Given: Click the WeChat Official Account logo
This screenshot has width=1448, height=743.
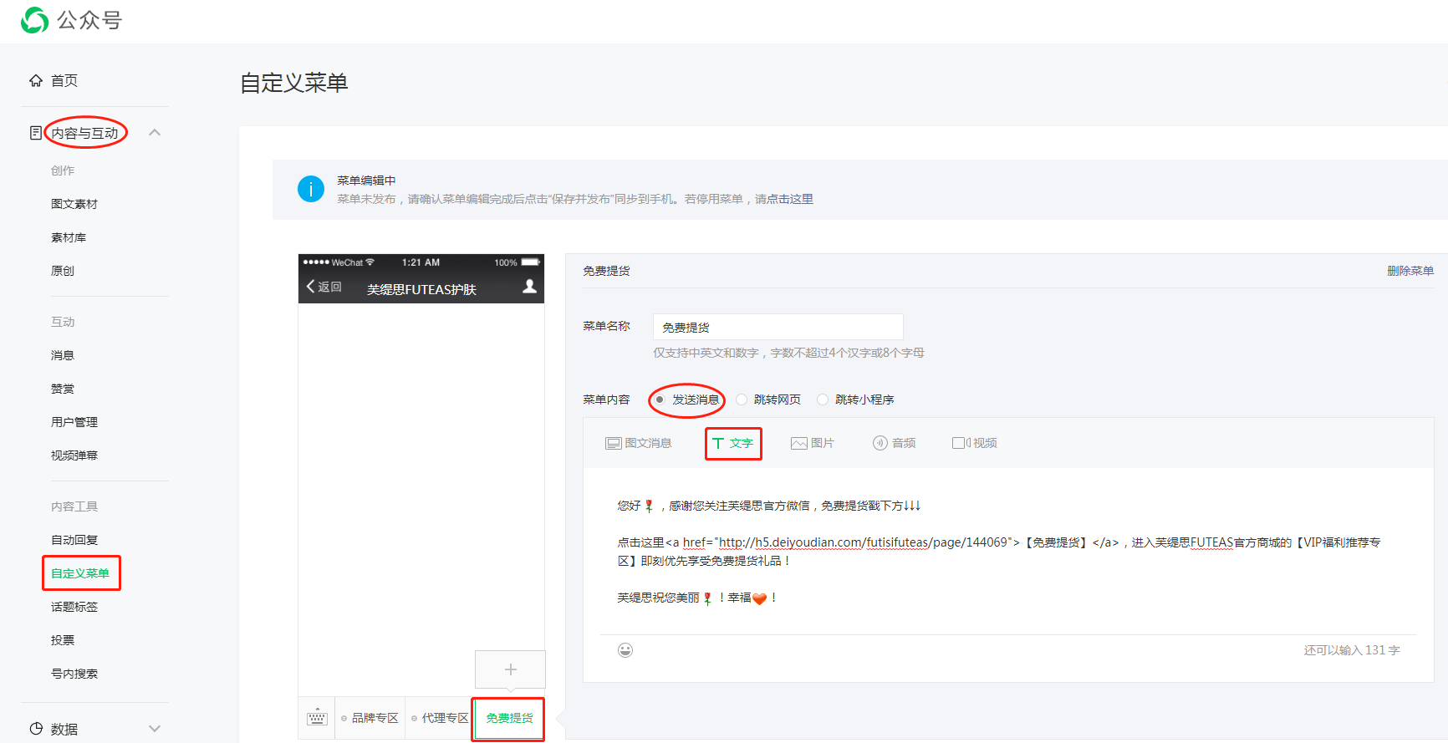Looking at the screenshot, I should (x=35, y=20).
